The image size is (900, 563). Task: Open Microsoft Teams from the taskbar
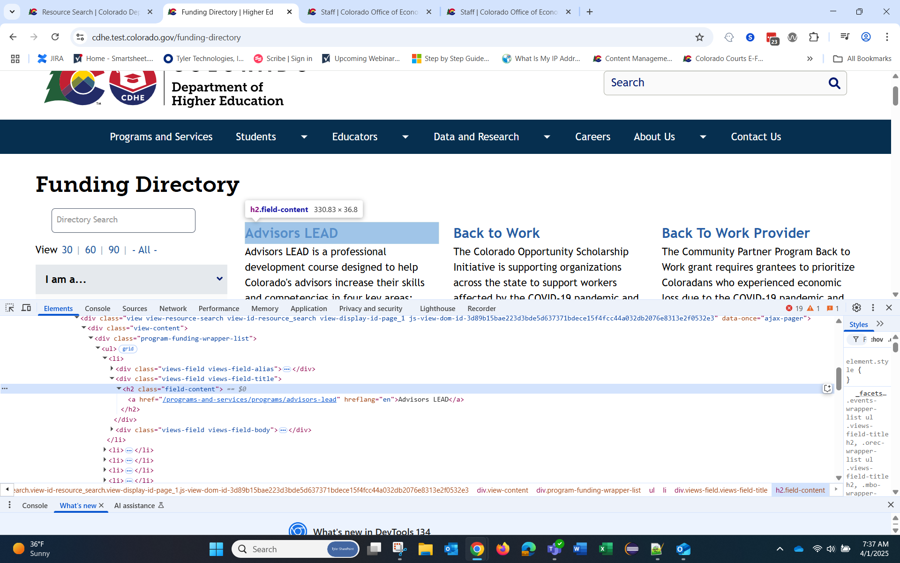coord(554,549)
